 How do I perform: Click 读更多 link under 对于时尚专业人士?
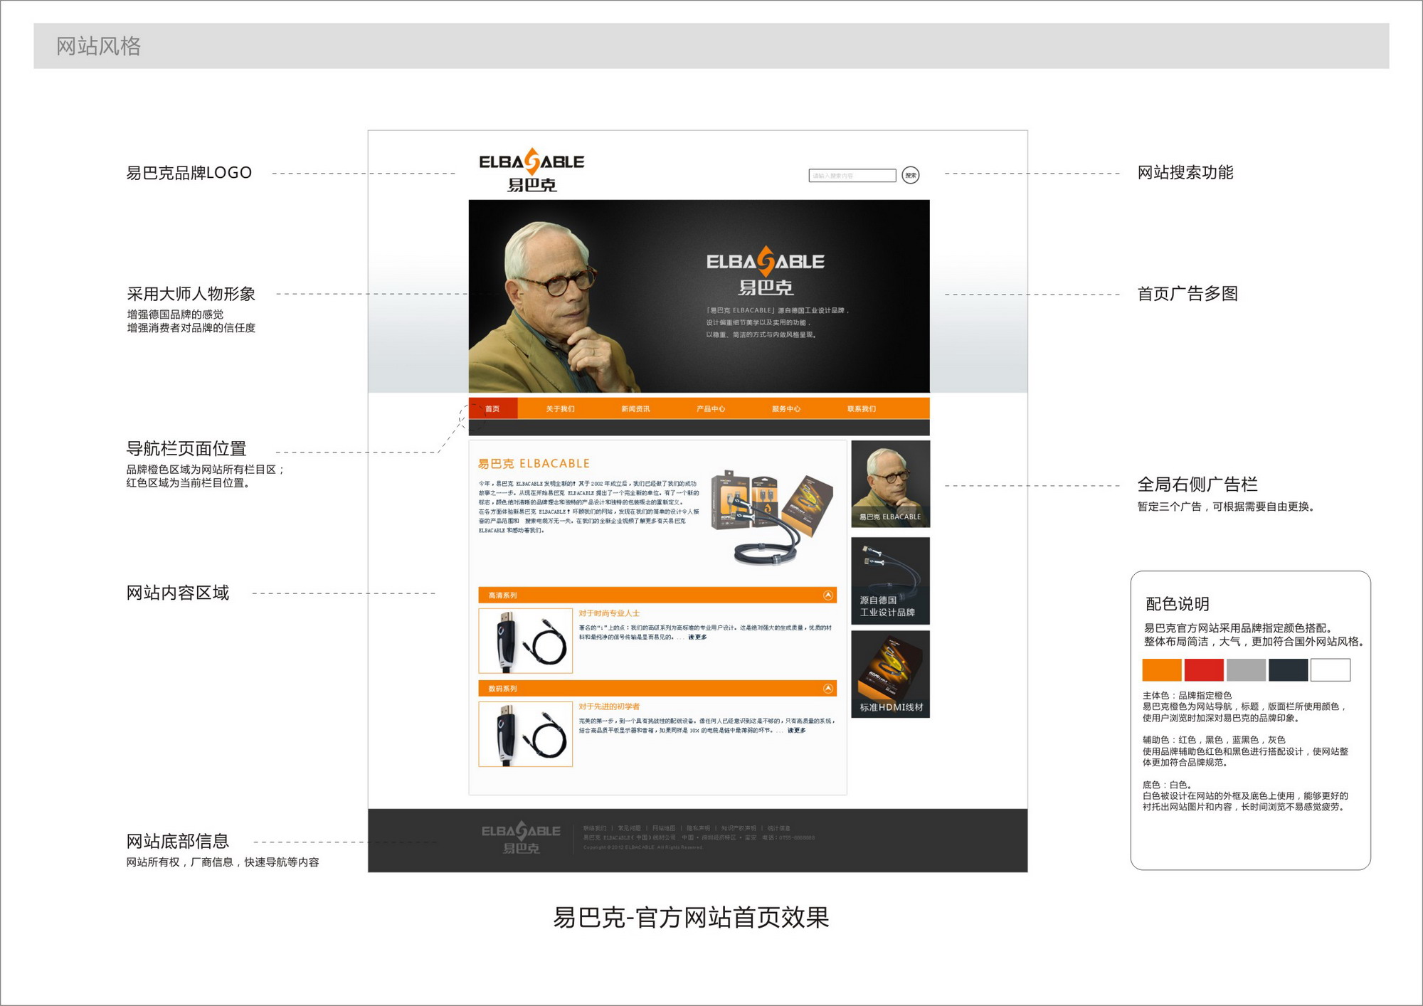(697, 637)
